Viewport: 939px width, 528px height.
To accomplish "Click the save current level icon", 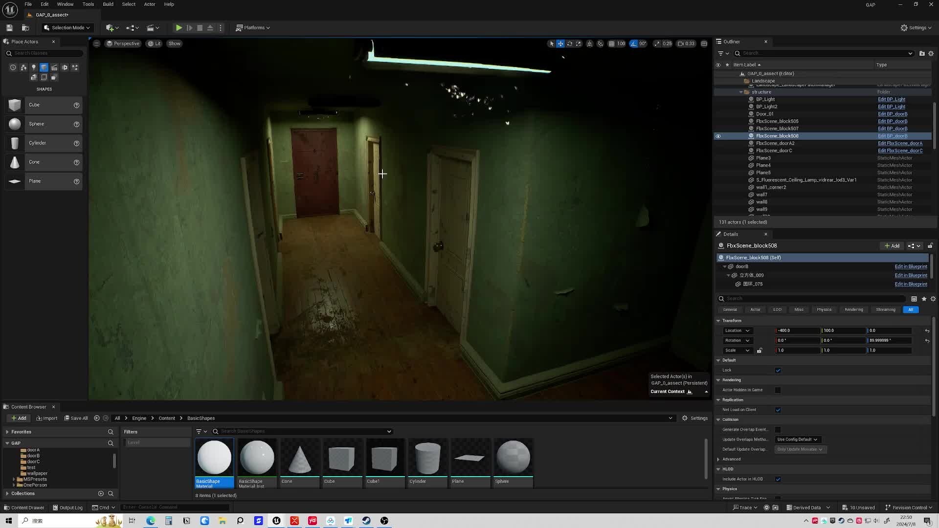I will click(x=9, y=28).
